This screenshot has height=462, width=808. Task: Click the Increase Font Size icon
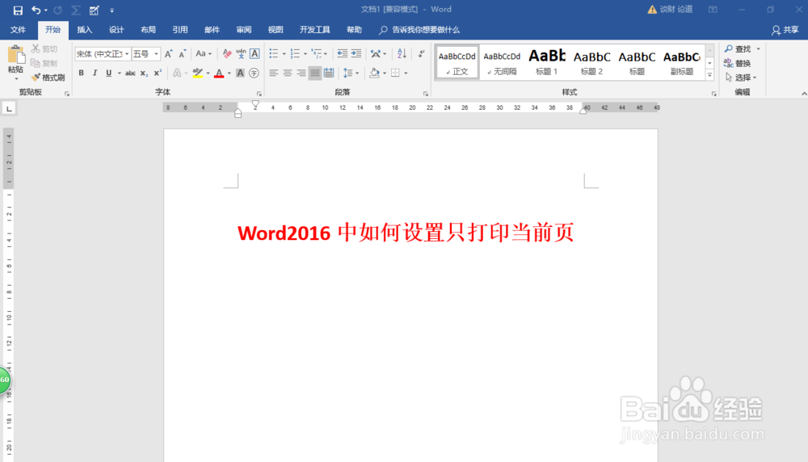point(169,53)
